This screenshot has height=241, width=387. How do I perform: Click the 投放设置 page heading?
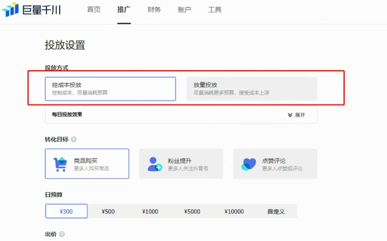[65, 45]
